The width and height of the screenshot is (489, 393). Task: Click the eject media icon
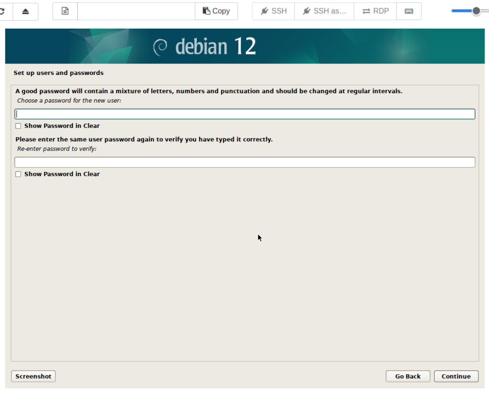25,11
